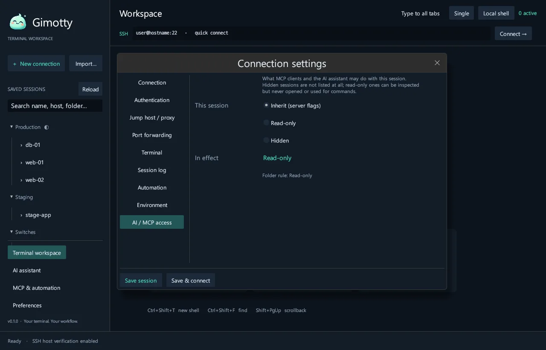Screen dimensions: 546x350
Task: Go to MCP & automation
Action: coord(37,288)
